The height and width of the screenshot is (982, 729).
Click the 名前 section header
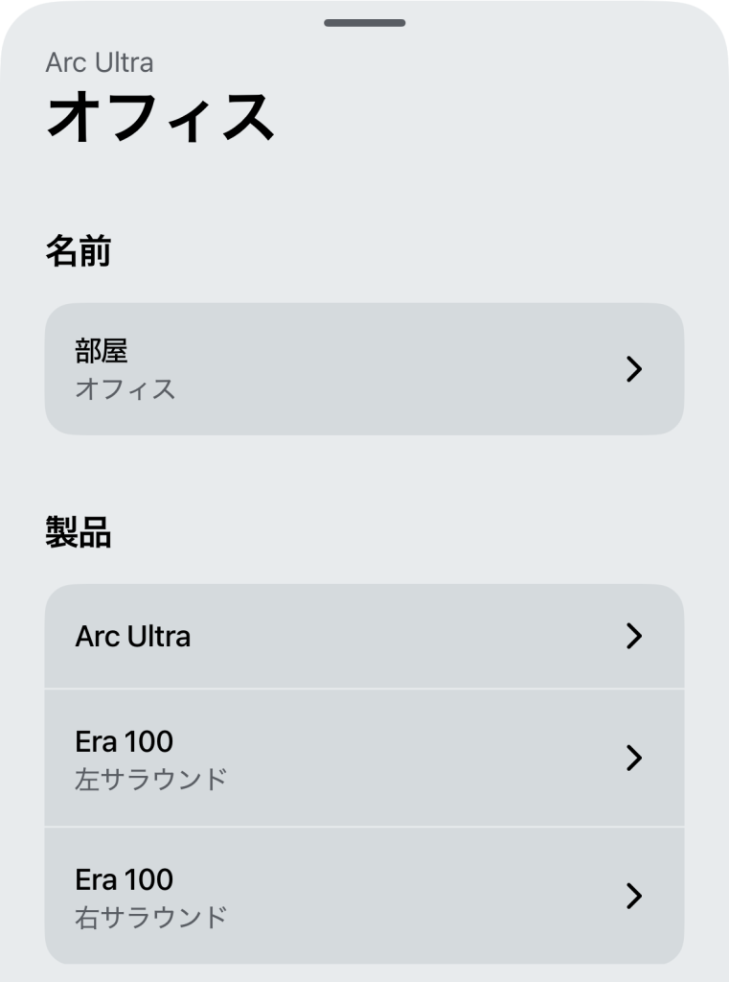(78, 252)
